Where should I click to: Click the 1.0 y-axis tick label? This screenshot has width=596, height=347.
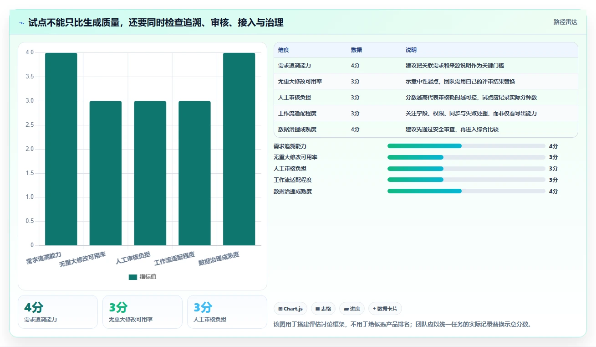(x=30, y=197)
